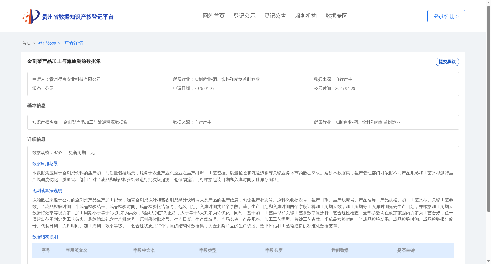Click the scrollbar down arrow
Viewport: 491px width, 264px height.
pos(489,262)
